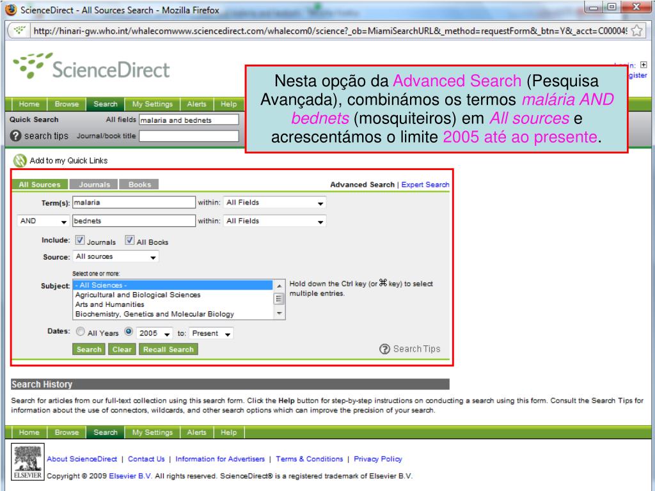
Task: Select Arts and Humanities subject
Action: tap(173, 304)
